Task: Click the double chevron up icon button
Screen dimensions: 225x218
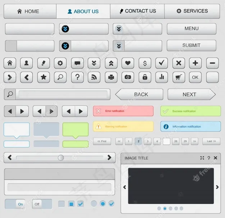Action: (111, 63)
